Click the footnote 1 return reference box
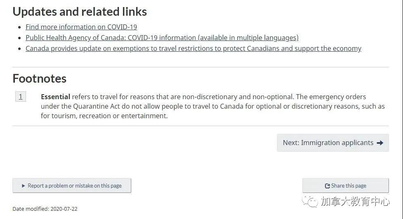Image resolution: width=403 pixels, height=219 pixels. coord(21,97)
